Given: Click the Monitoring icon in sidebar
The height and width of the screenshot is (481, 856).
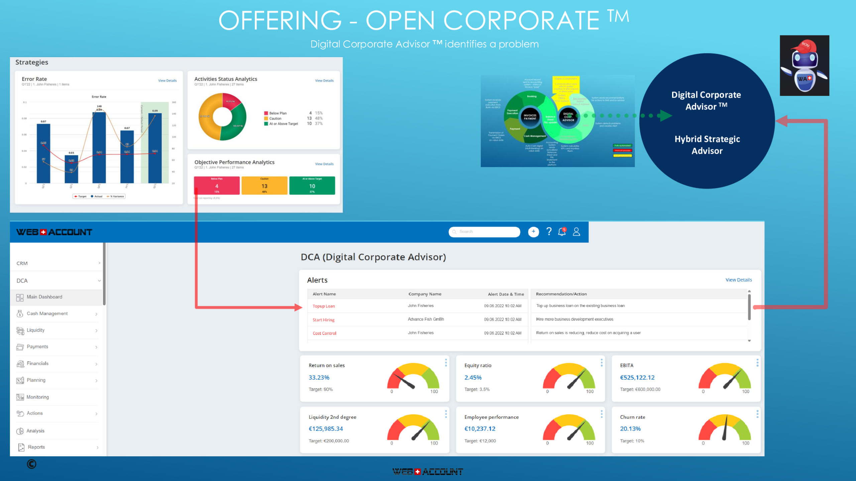Looking at the screenshot, I should click(20, 397).
